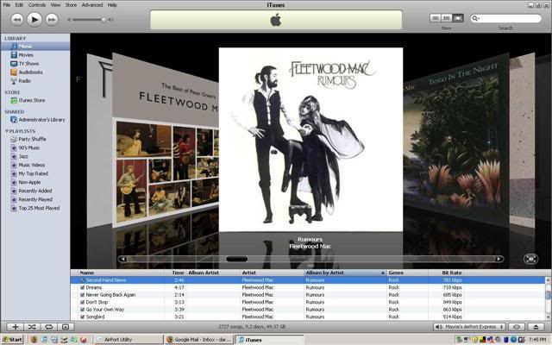Switch to list view
Image resolution: width=552 pixels, height=345 pixels.
pyautogui.click(x=435, y=18)
